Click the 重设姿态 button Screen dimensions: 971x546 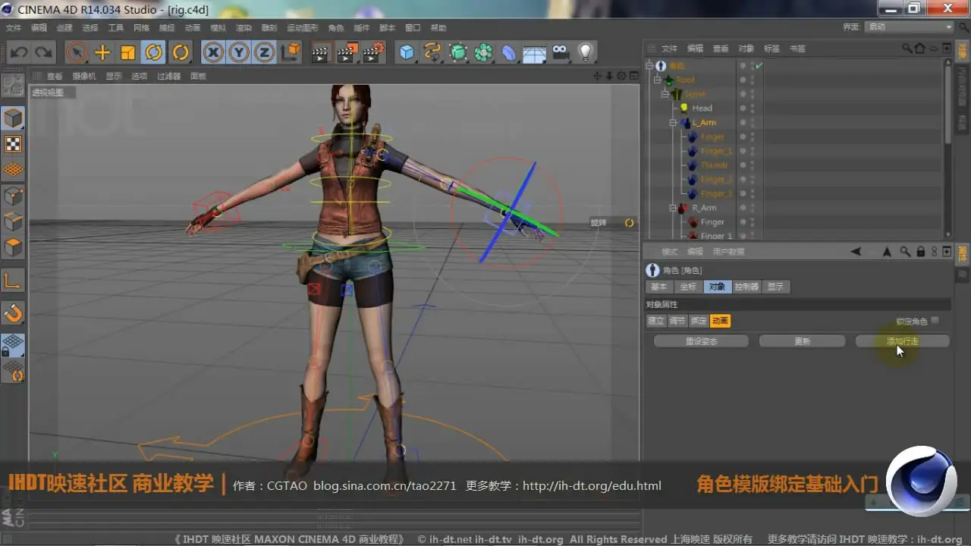tap(701, 341)
